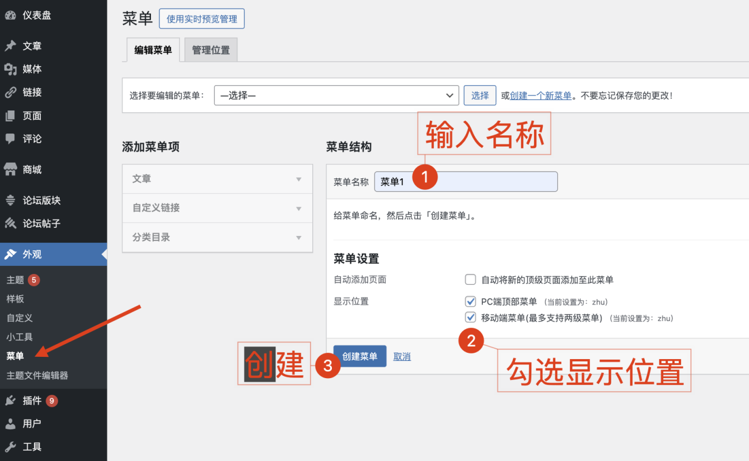Image resolution: width=749 pixels, height=461 pixels.
Task: Expand the 分类目录 accordion section
Action: [217, 237]
